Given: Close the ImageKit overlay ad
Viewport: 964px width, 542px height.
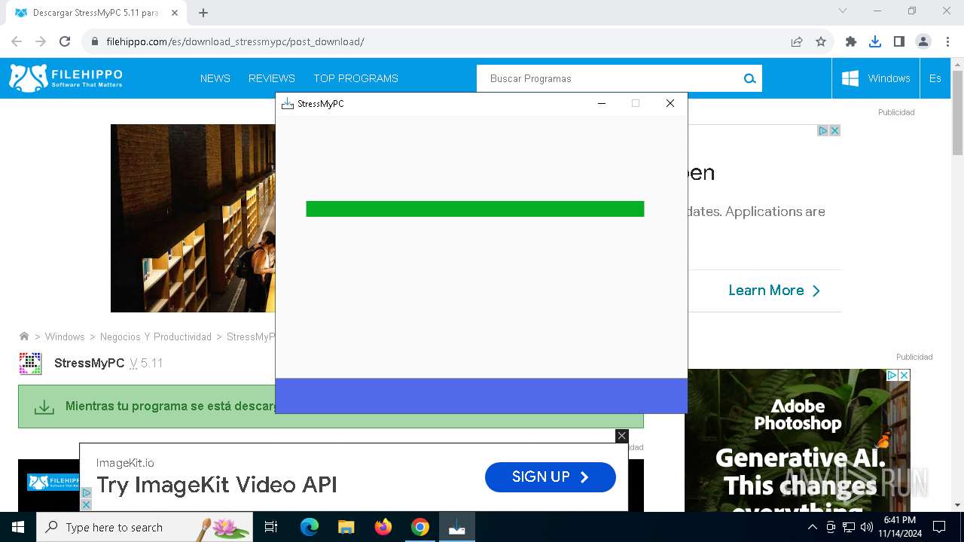Looking at the screenshot, I should pyautogui.click(x=621, y=435).
